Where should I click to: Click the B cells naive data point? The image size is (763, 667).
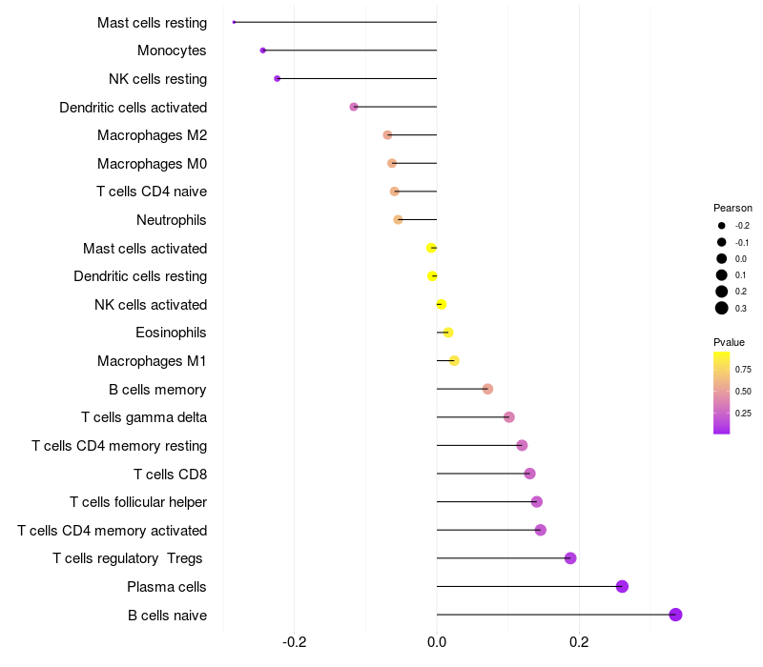pos(675,615)
